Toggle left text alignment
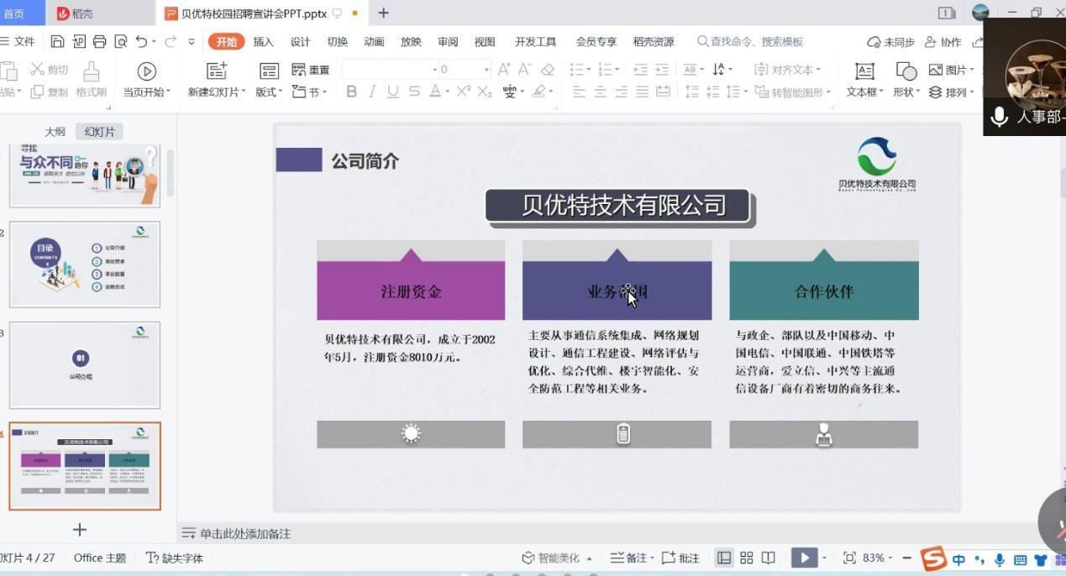Screen dimensions: 1066x576 click(x=579, y=92)
